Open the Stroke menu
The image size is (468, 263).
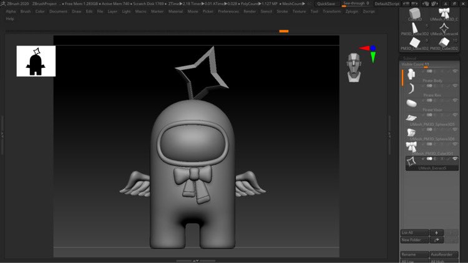click(x=282, y=11)
